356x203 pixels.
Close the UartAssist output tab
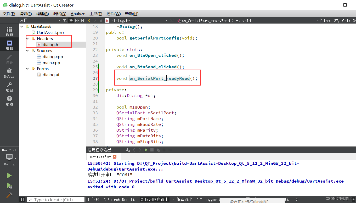pyautogui.click(x=114, y=157)
